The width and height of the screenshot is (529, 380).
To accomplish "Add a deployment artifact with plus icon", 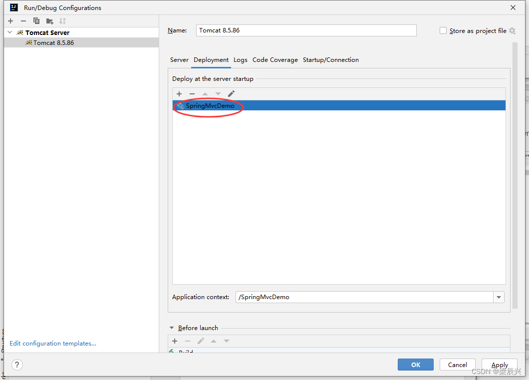I will (x=179, y=94).
